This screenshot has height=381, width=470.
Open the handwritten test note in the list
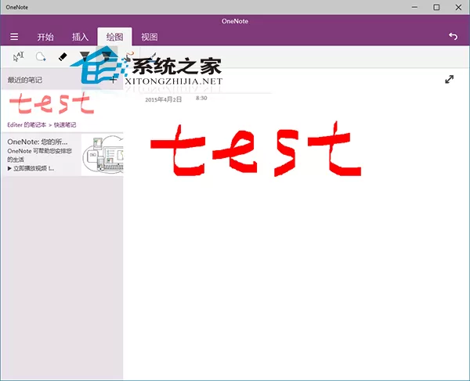(62, 111)
